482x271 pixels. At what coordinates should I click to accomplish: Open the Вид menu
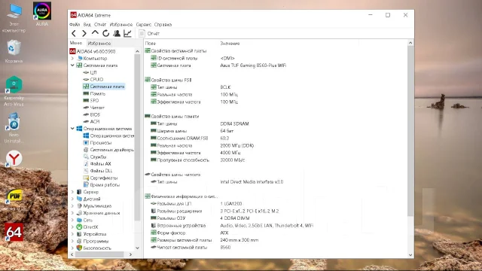click(87, 24)
